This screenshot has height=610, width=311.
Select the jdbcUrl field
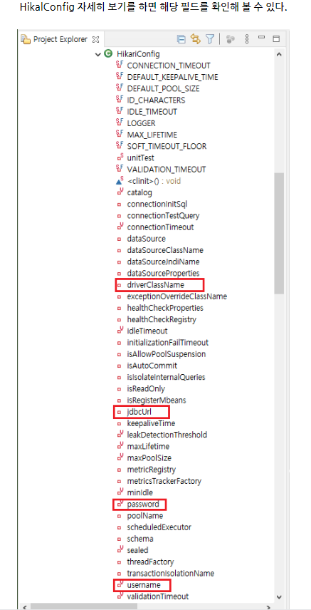(139, 412)
